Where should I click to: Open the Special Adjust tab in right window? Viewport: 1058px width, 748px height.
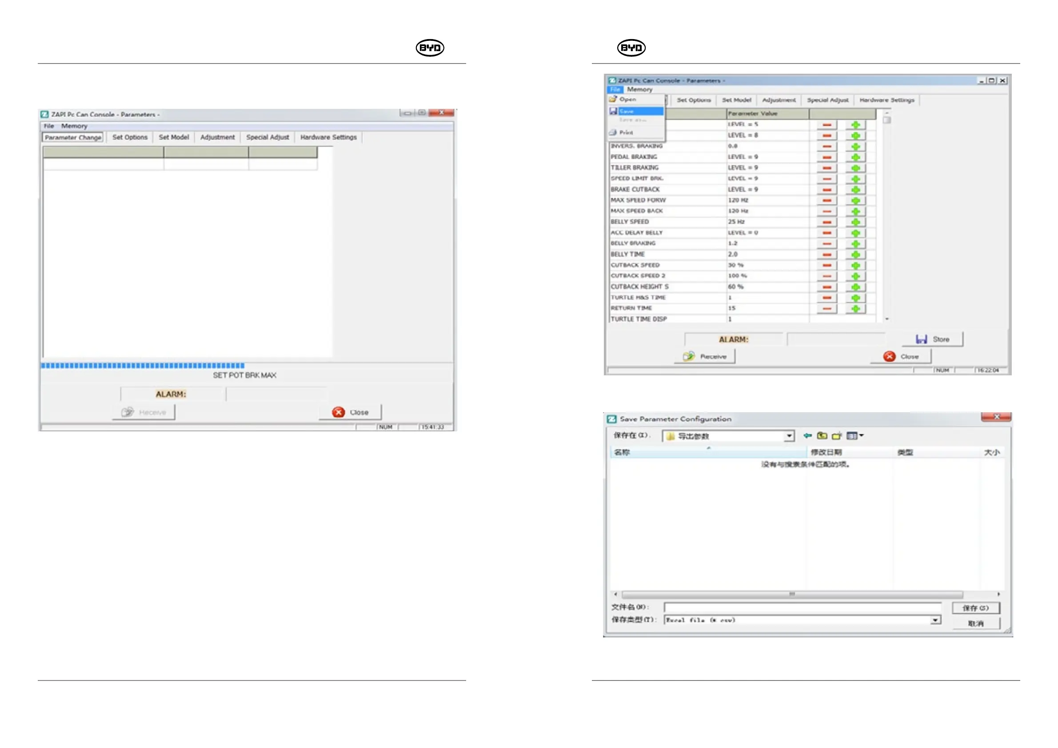827,100
